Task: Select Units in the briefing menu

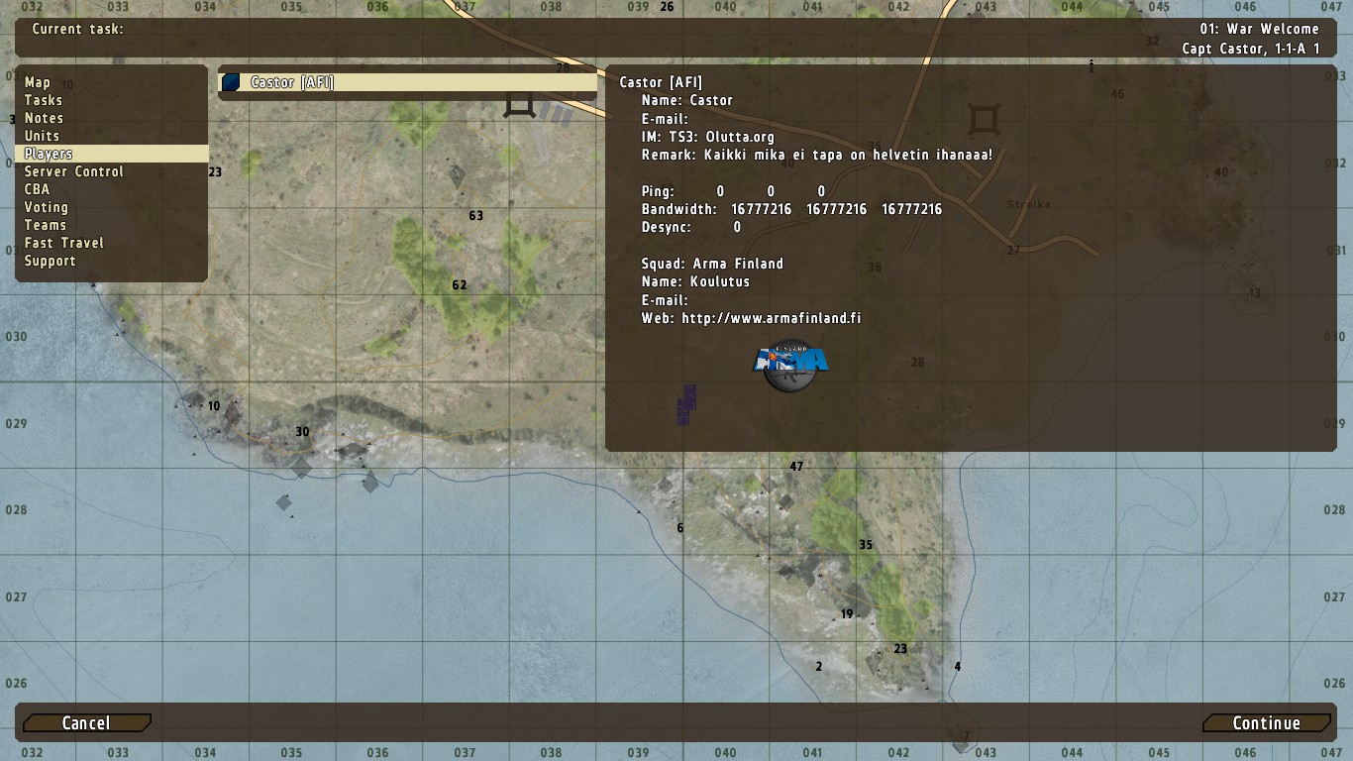Action: 42,136
